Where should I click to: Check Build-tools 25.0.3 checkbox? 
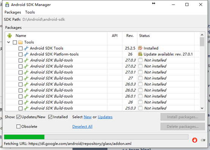coord(20,108)
